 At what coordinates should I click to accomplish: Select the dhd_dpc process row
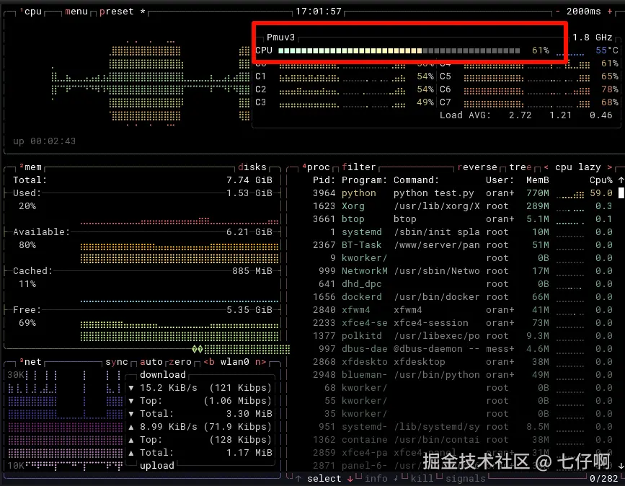462,284
